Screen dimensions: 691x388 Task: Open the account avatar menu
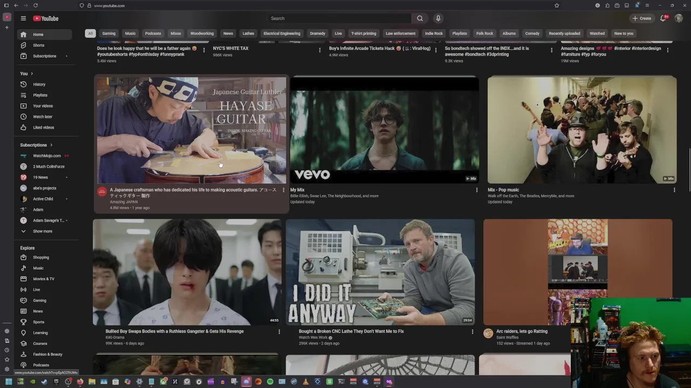pyautogui.click(x=679, y=18)
